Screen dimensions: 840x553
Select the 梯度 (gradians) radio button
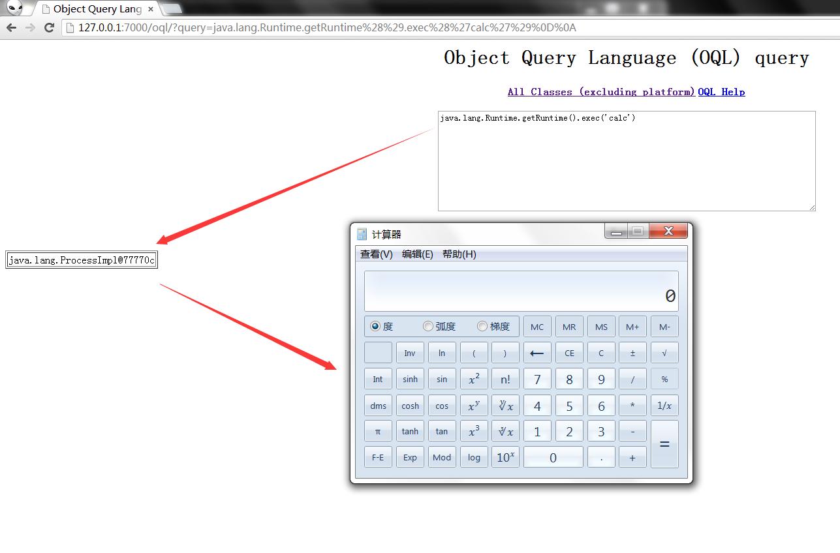(x=482, y=326)
